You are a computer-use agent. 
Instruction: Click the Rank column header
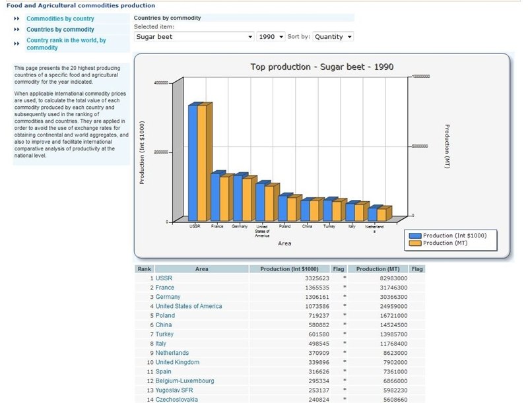tap(145, 269)
